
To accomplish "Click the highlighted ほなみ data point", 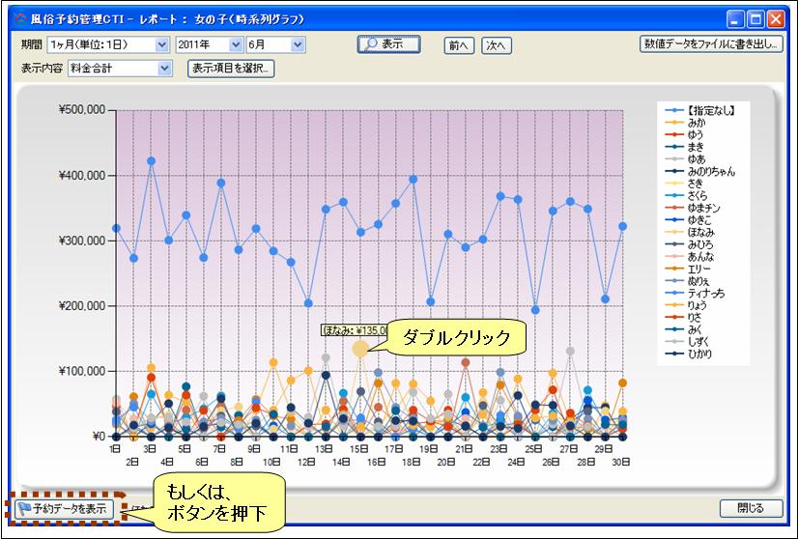I will click(360, 348).
